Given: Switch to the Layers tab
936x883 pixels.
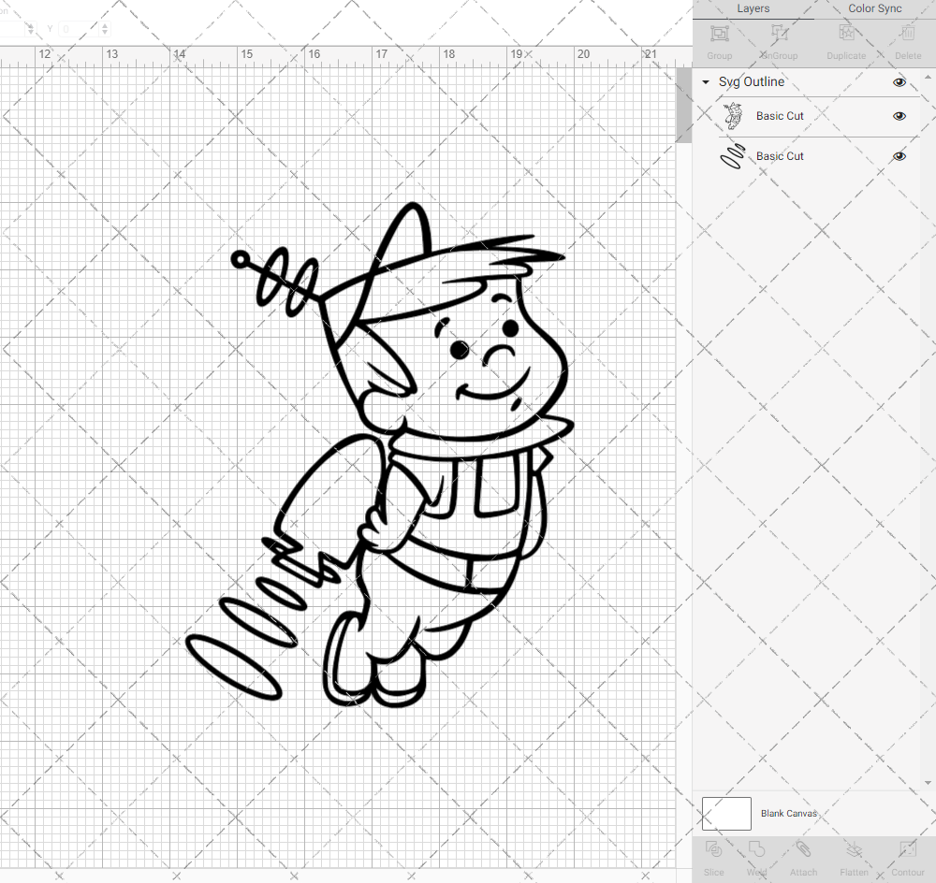Looking at the screenshot, I should pyautogui.click(x=753, y=9).
